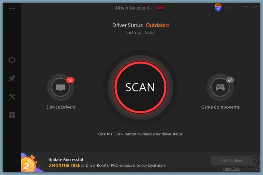This screenshot has width=263, height=175.
Task: Start the big SCAN button
Action: (140, 87)
